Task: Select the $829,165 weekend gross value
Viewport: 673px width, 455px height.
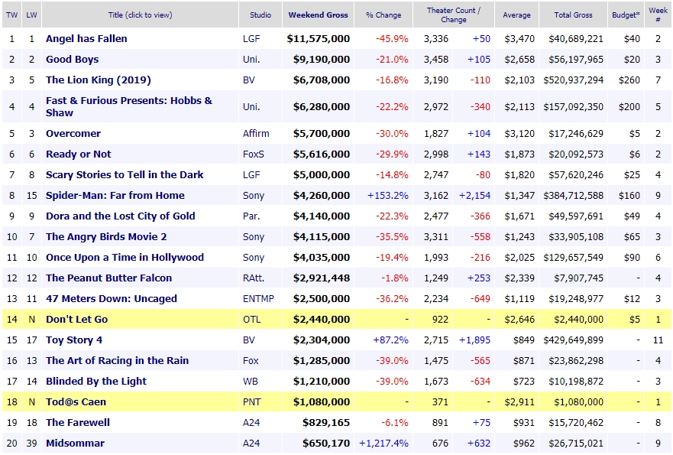Action: pyautogui.click(x=326, y=422)
